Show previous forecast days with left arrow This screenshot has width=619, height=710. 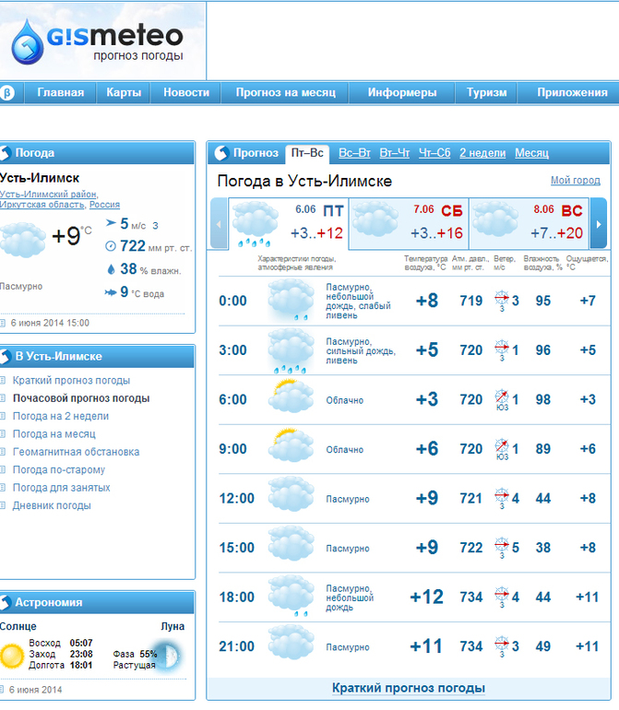pos(219,224)
